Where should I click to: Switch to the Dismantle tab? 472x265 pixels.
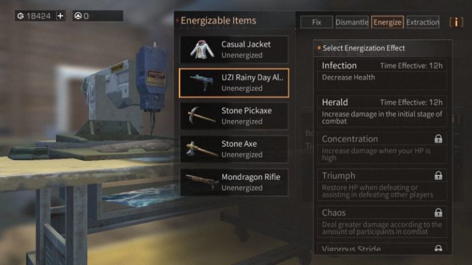pos(352,22)
